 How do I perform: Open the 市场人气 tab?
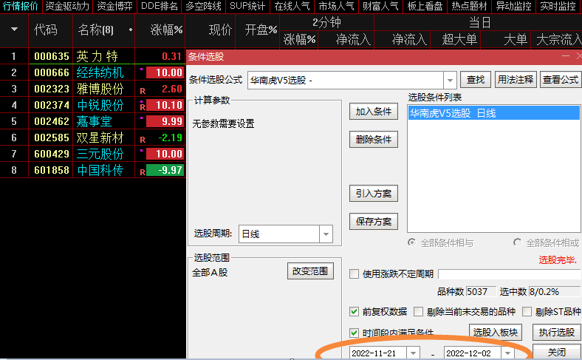336,7
